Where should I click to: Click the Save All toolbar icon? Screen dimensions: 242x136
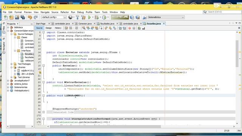point(23,17)
